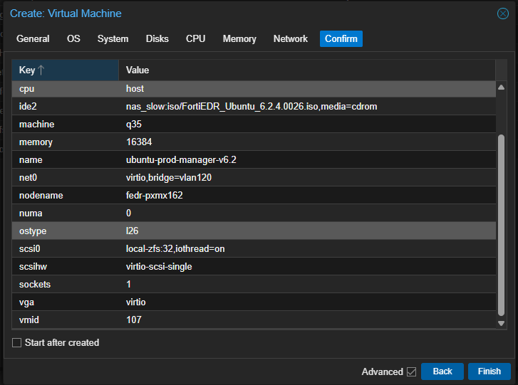518x385 pixels.
Task: Switch to the General tab
Action: (33, 38)
